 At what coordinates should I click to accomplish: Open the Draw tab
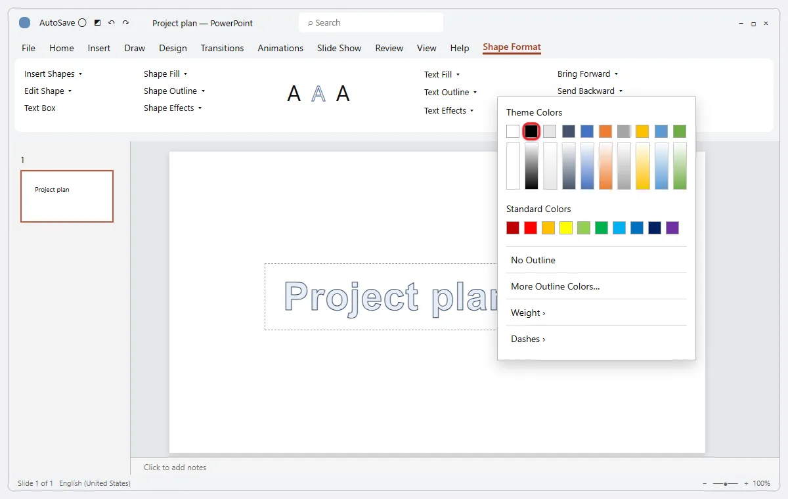coord(135,48)
